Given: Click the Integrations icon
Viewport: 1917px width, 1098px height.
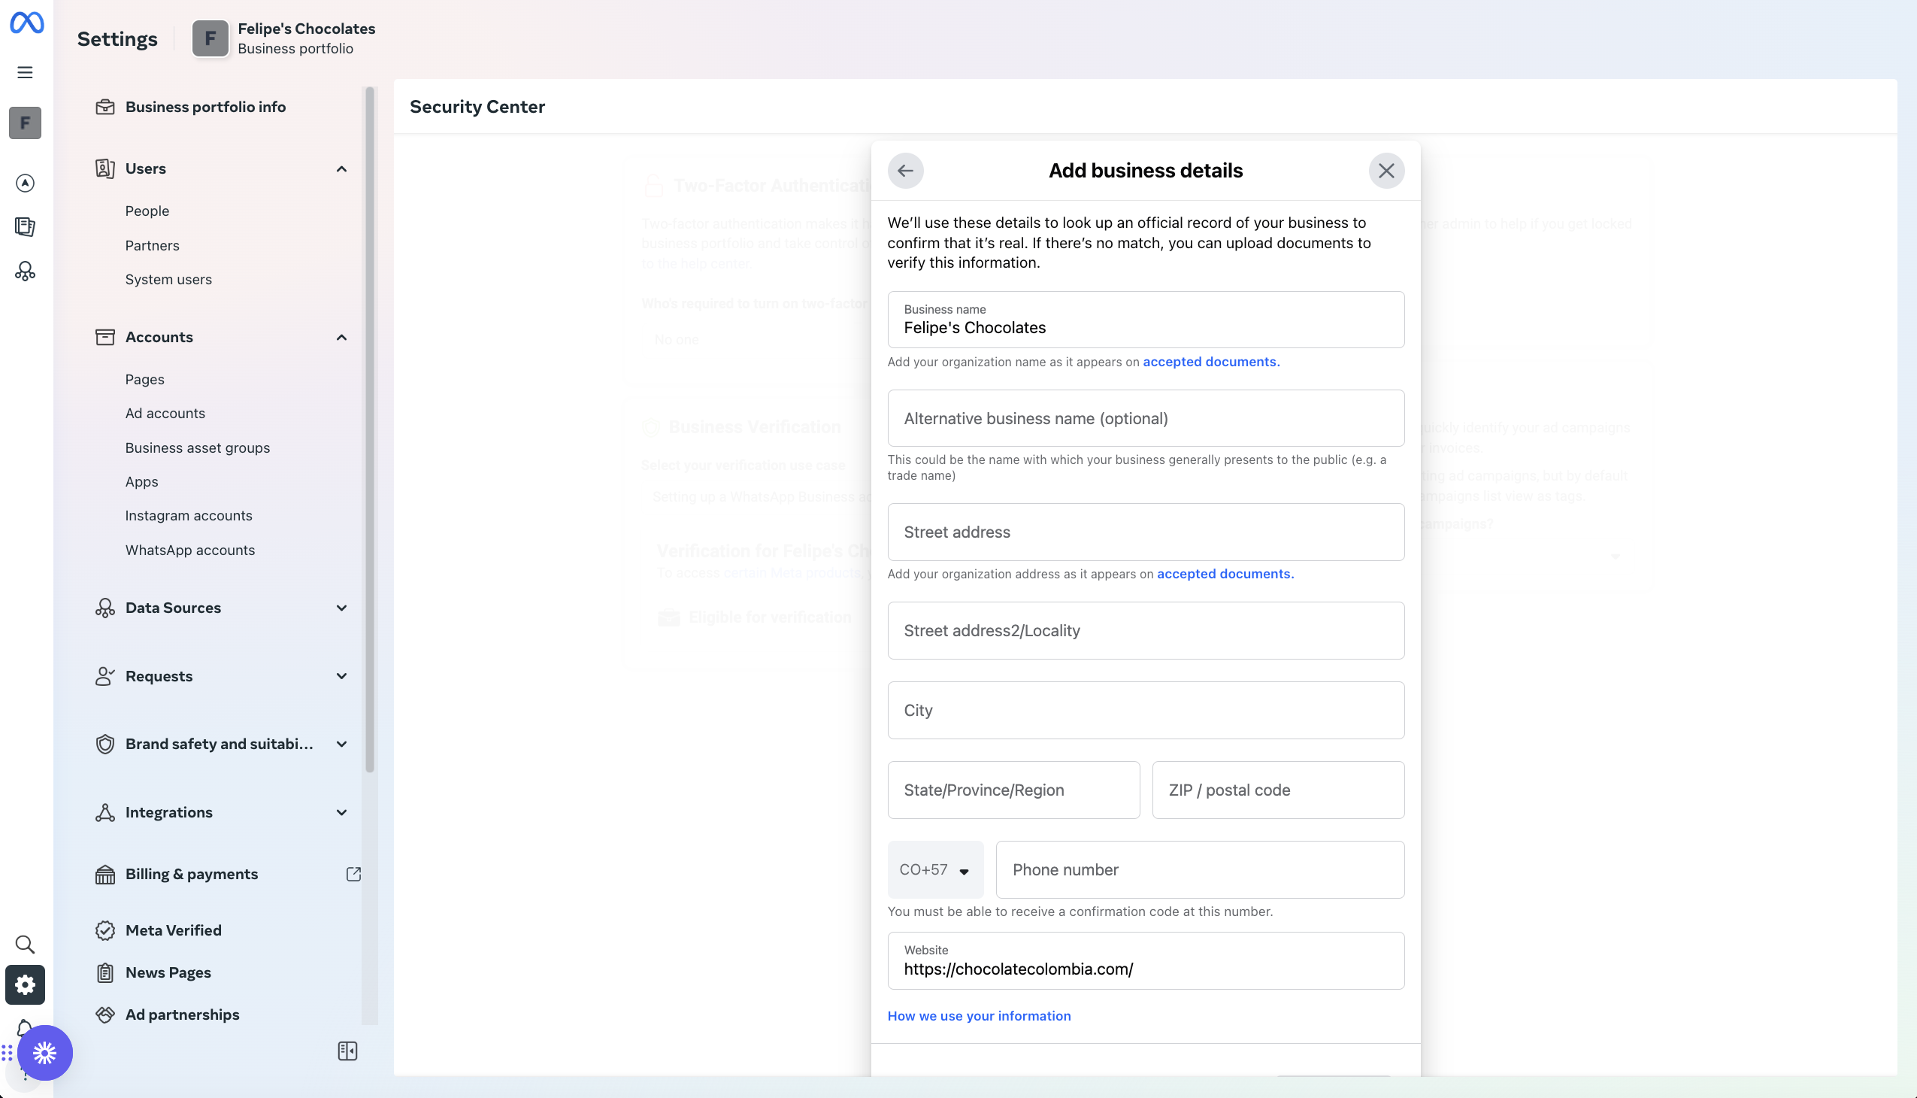Looking at the screenshot, I should (x=104, y=812).
